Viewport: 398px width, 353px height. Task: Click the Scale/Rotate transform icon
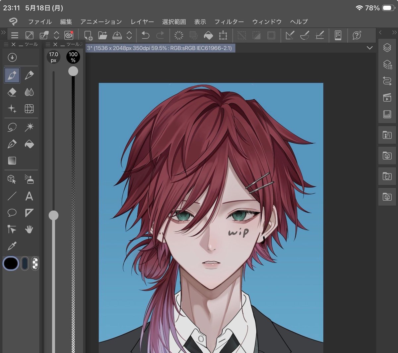[x=223, y=35]
